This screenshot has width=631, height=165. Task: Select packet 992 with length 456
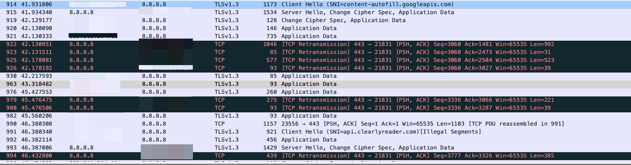pyautogui.click(x=315, y=140)
